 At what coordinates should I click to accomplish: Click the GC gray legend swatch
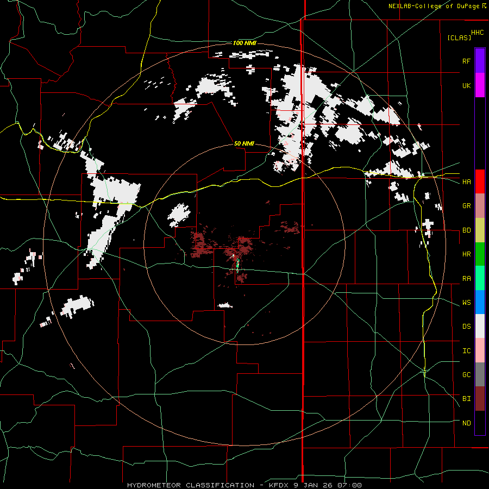480,374
